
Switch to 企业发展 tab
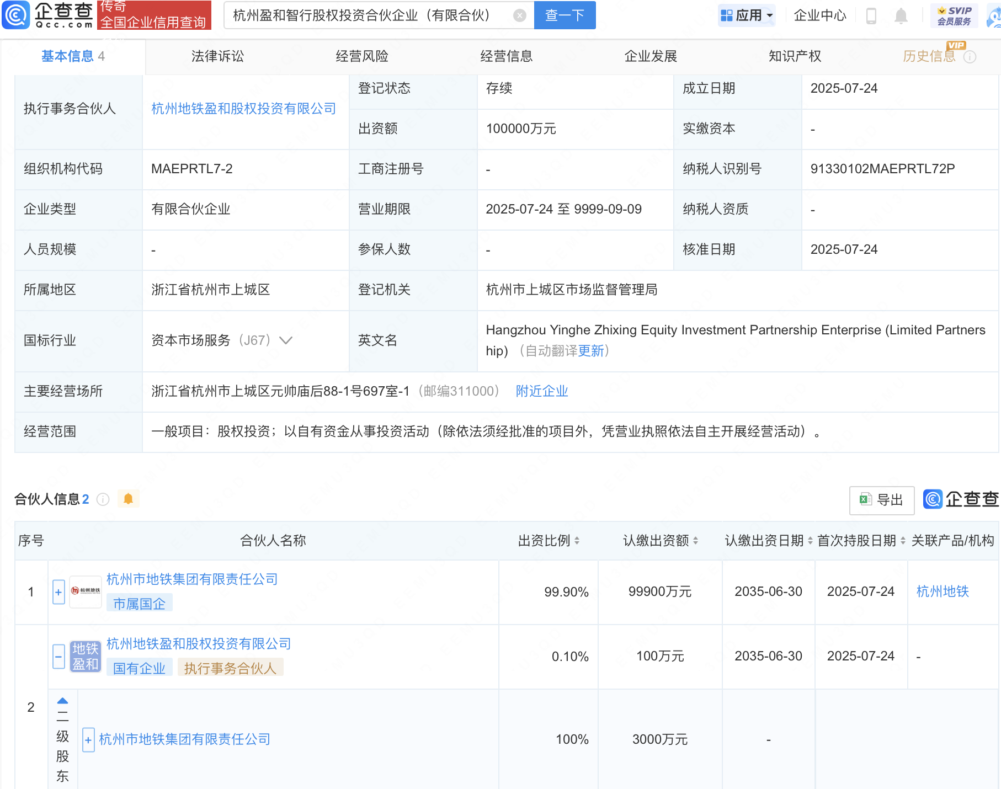(x=651, y=56)
